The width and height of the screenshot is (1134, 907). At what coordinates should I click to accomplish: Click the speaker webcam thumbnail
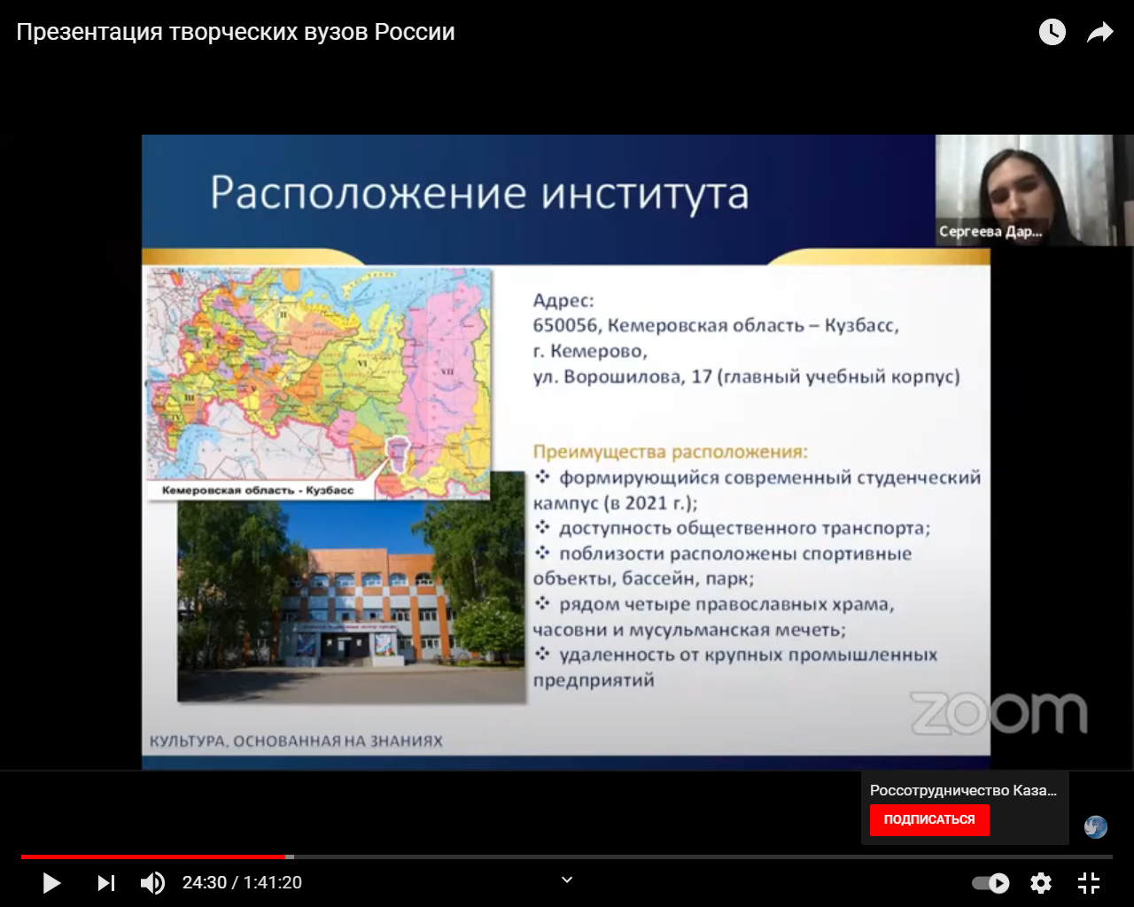1035,190
